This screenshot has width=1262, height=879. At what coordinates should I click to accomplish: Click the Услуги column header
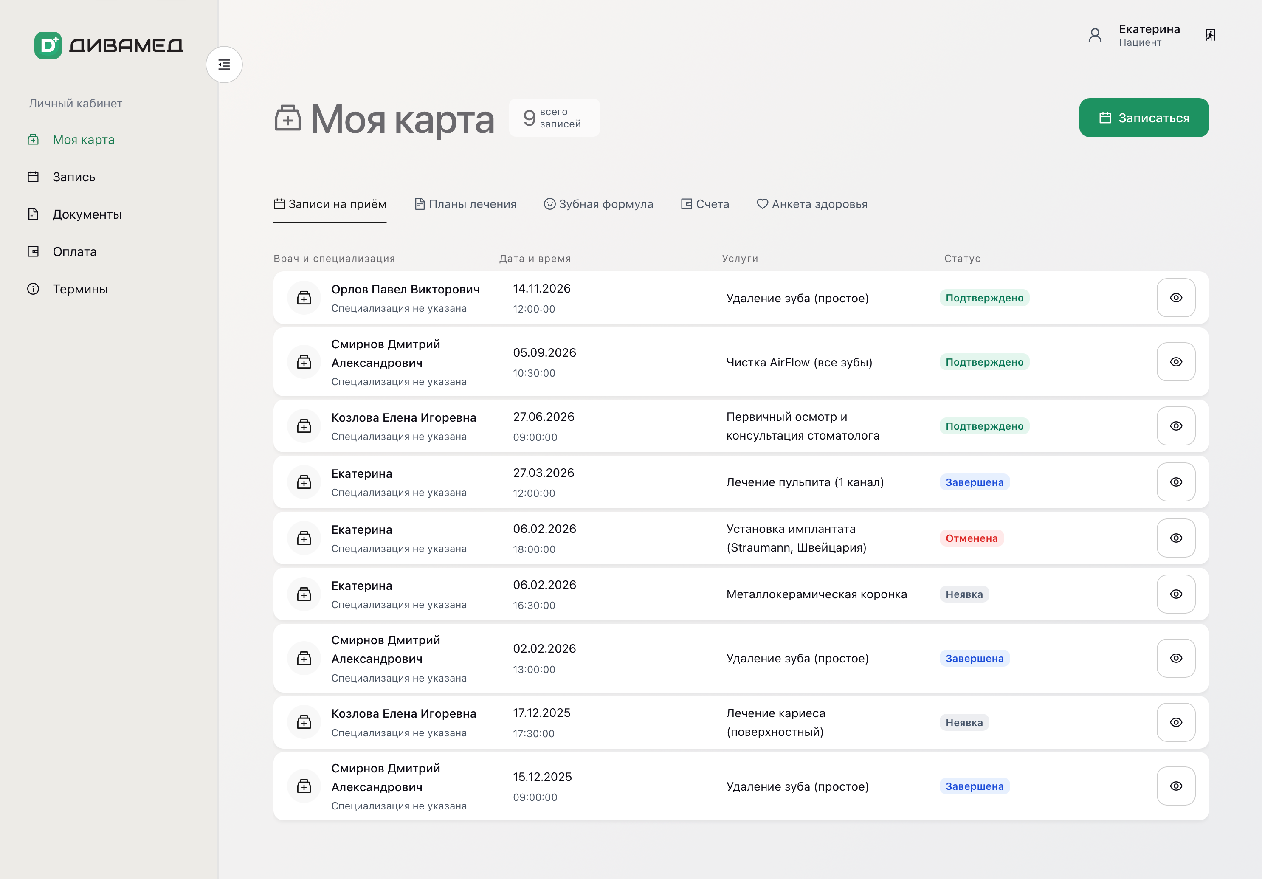[x=740, y=259]
